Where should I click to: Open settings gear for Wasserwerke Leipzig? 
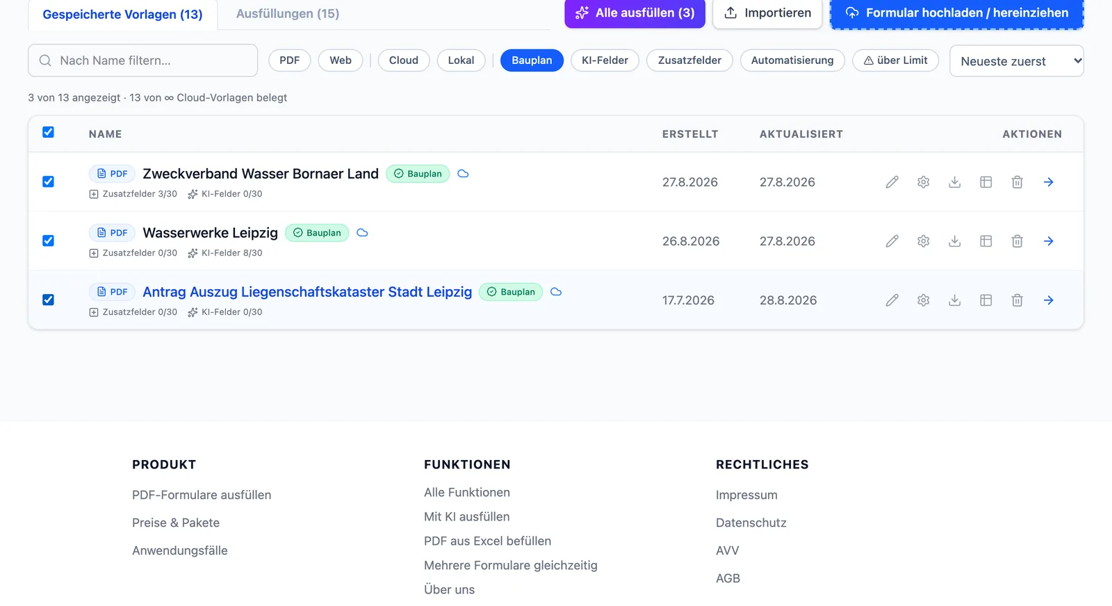(x=923, y=241)
